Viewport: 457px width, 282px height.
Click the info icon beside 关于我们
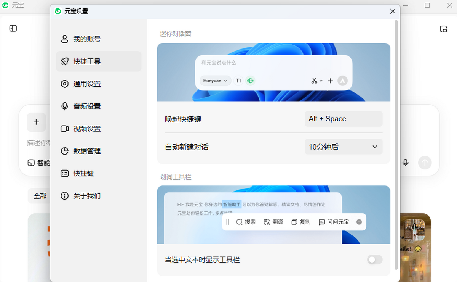tap(65, 196)
